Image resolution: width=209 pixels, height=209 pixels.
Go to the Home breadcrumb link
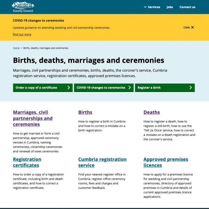[x=16, y=48]
